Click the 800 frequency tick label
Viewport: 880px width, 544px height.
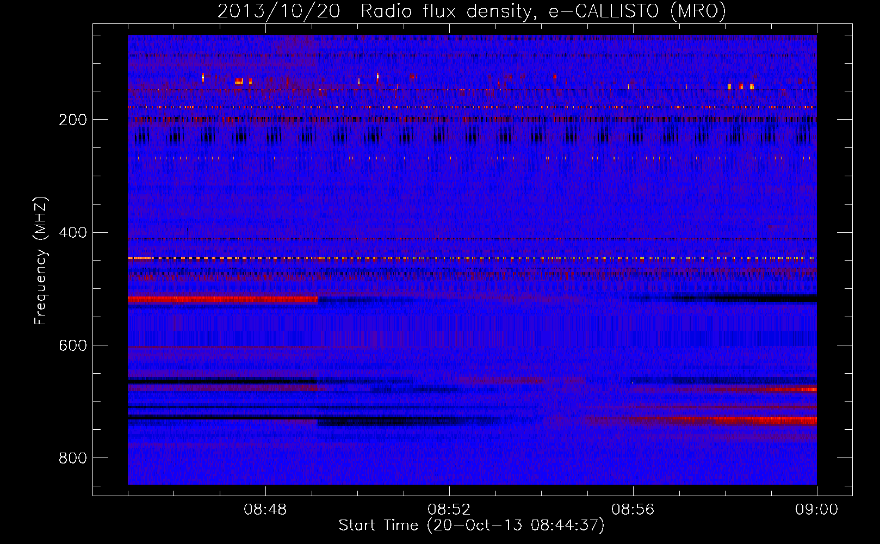coord(73,458)
